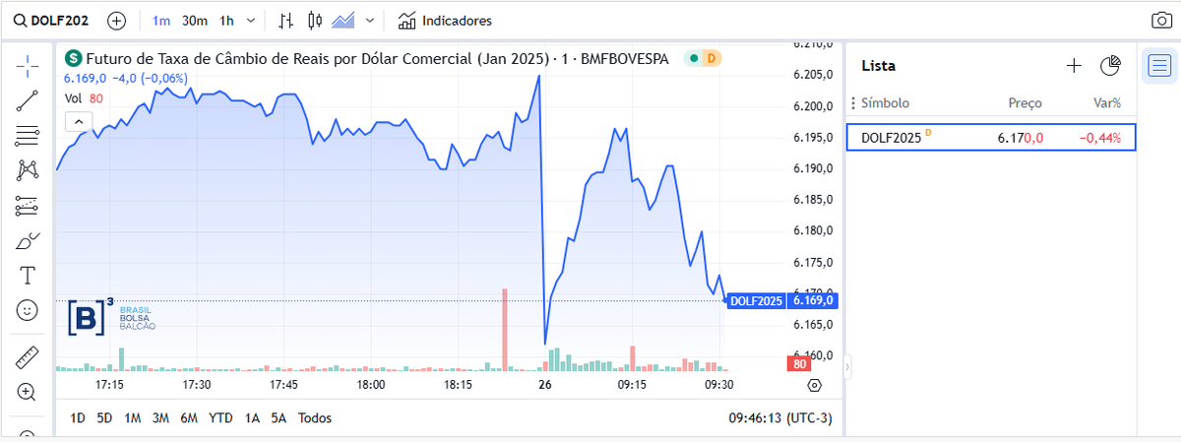The height and width of the screenshot is (442, 1181).
Task: Sort by Preço column header
Action: 1025,103
